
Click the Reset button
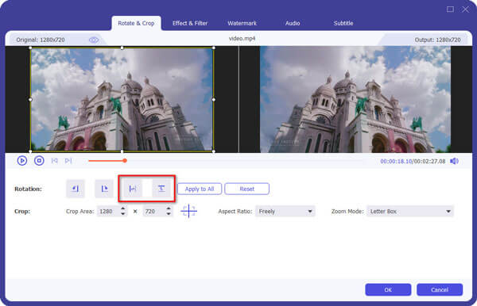click(x=246, y=189)
